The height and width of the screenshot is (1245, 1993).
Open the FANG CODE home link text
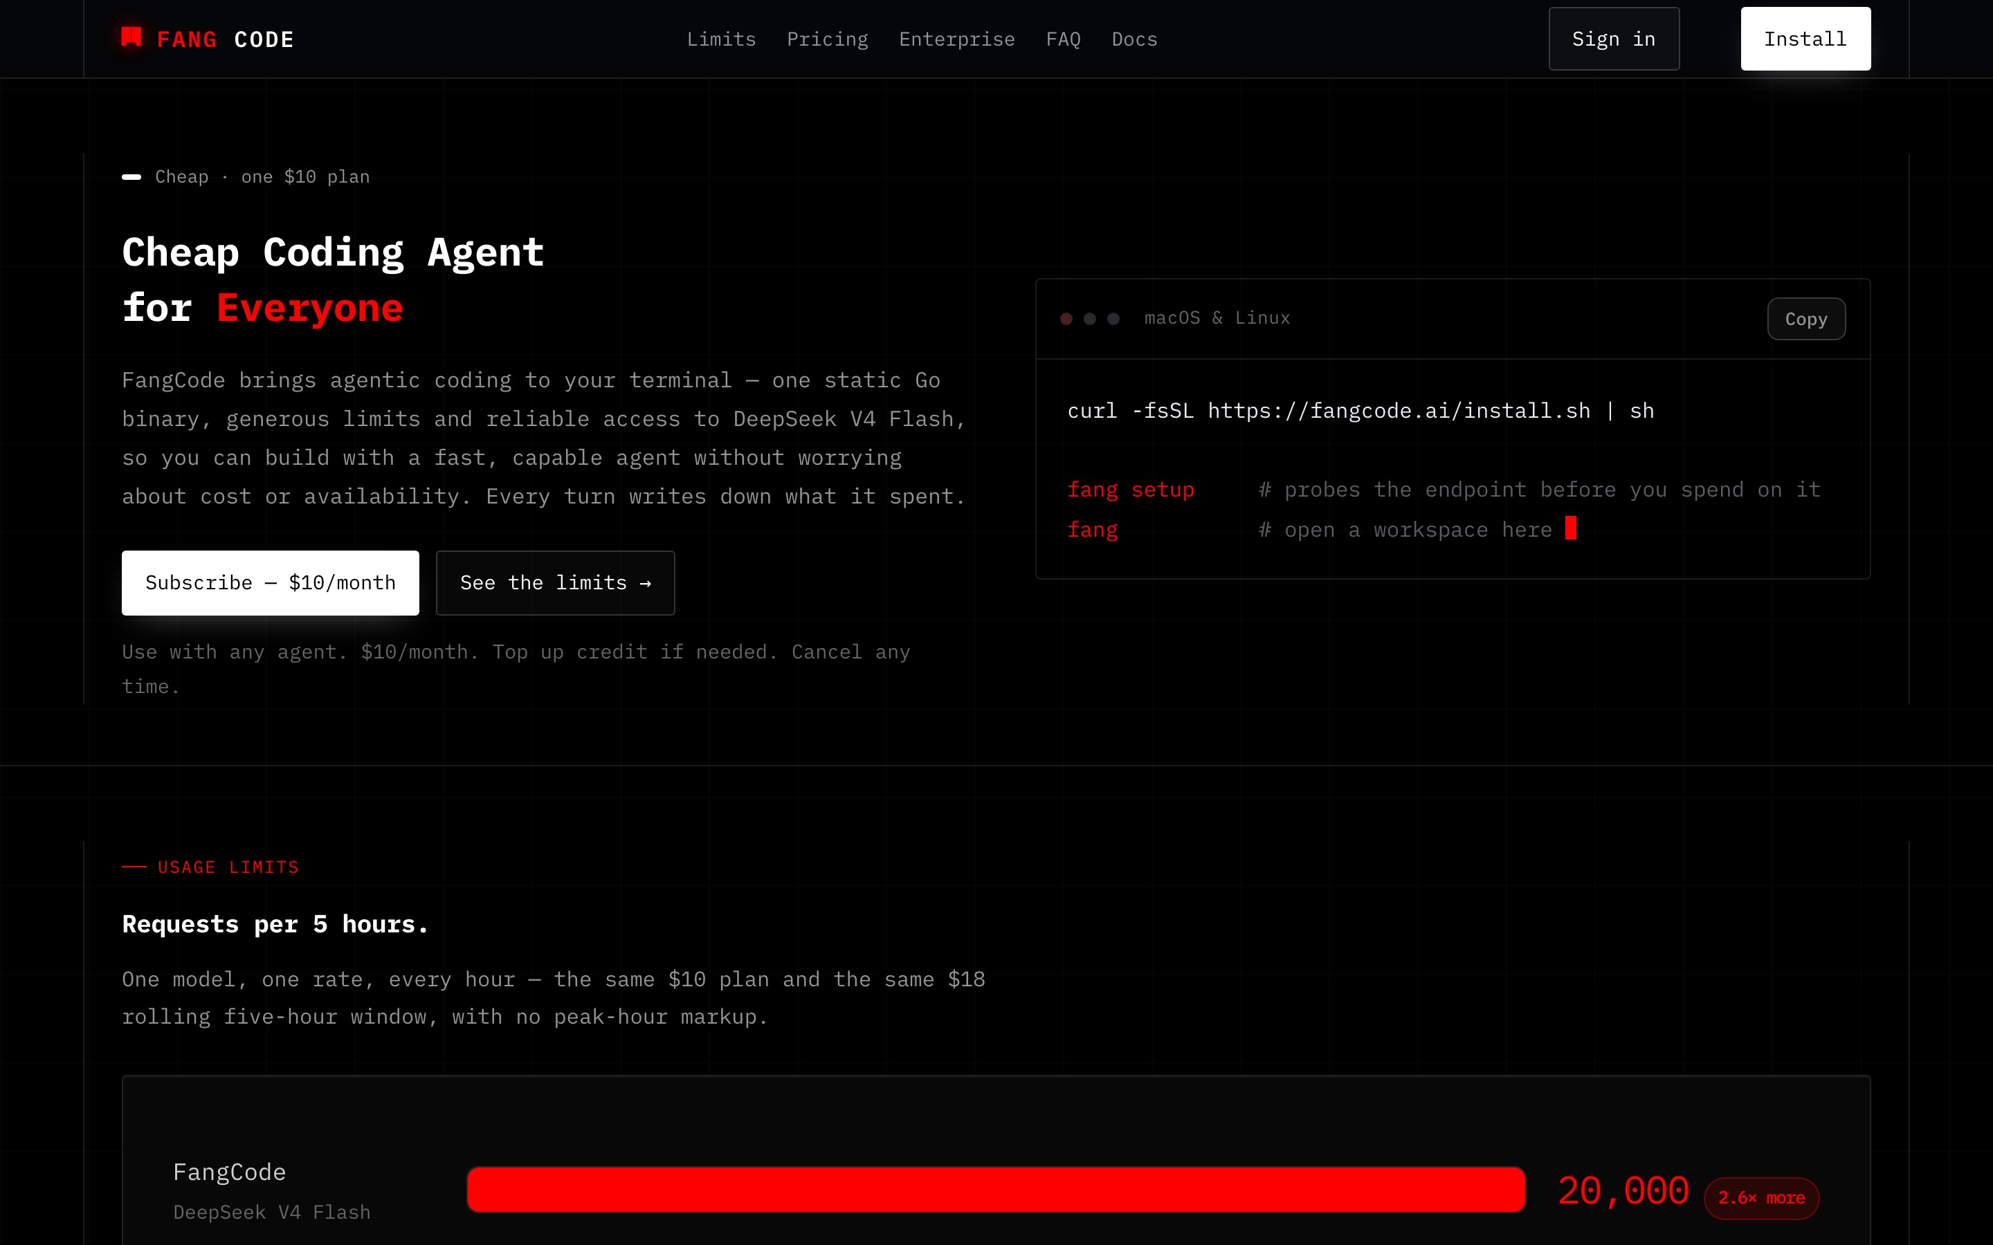tap(225, 39)
